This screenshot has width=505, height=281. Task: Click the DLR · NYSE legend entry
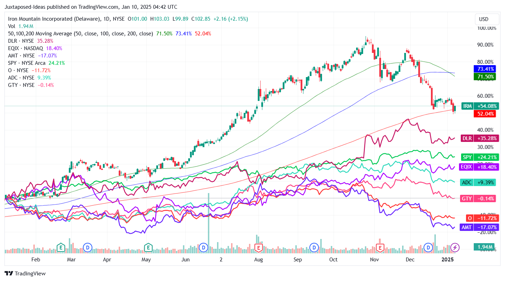click(x=31, y=41)
